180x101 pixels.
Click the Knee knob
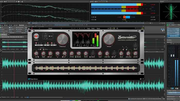pos(100,53)
